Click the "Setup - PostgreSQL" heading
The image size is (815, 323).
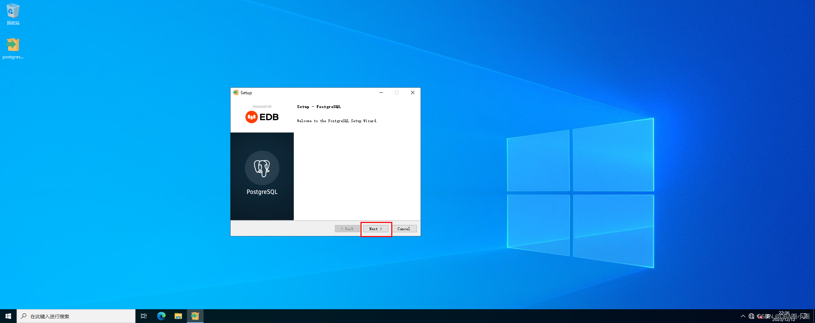[319, 107]
